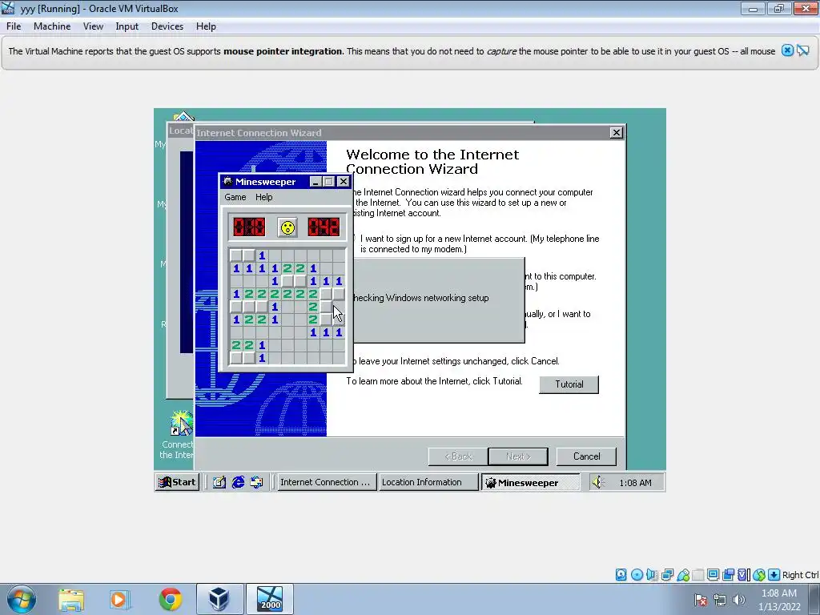820x615 pixels.
Task: Click the Connect to the Internet desktop icon
Action: (x=178, y=435)
